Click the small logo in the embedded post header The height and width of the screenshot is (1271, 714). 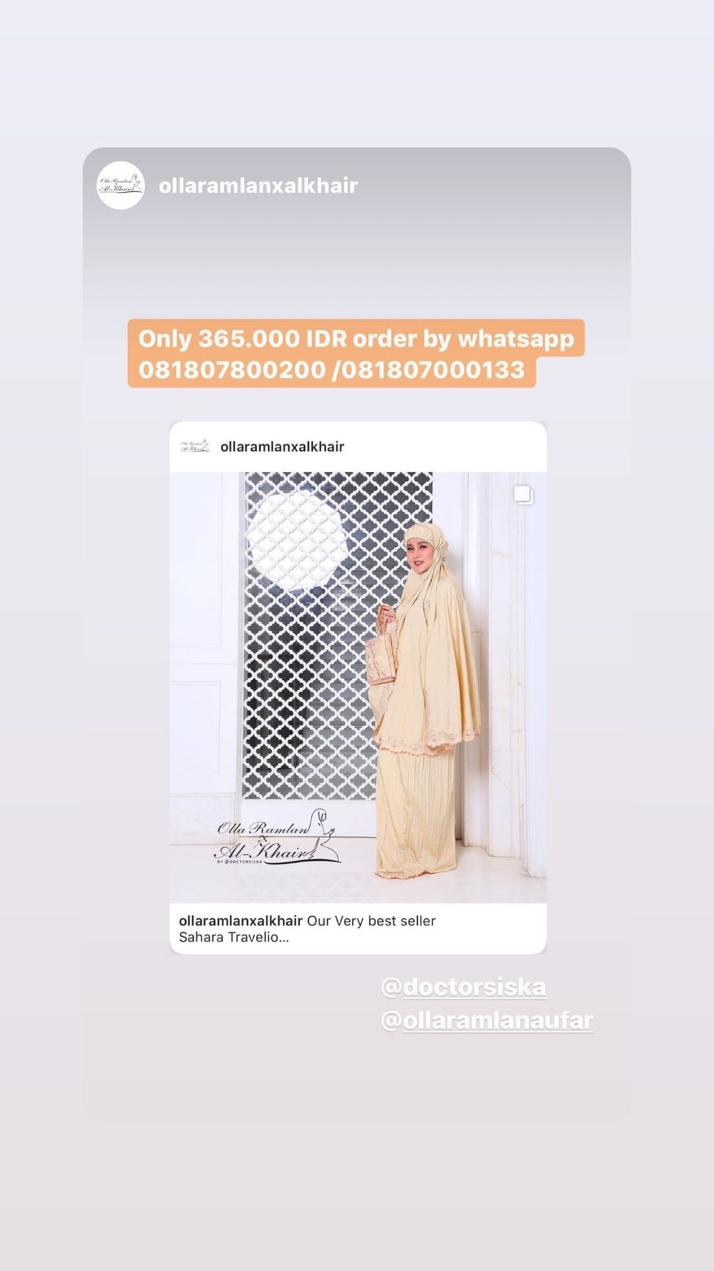[x=195, y=446]
